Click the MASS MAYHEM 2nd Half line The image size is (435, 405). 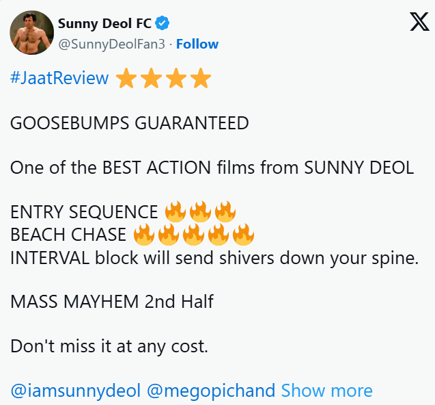pyautogui.click(x=112, y=301)
